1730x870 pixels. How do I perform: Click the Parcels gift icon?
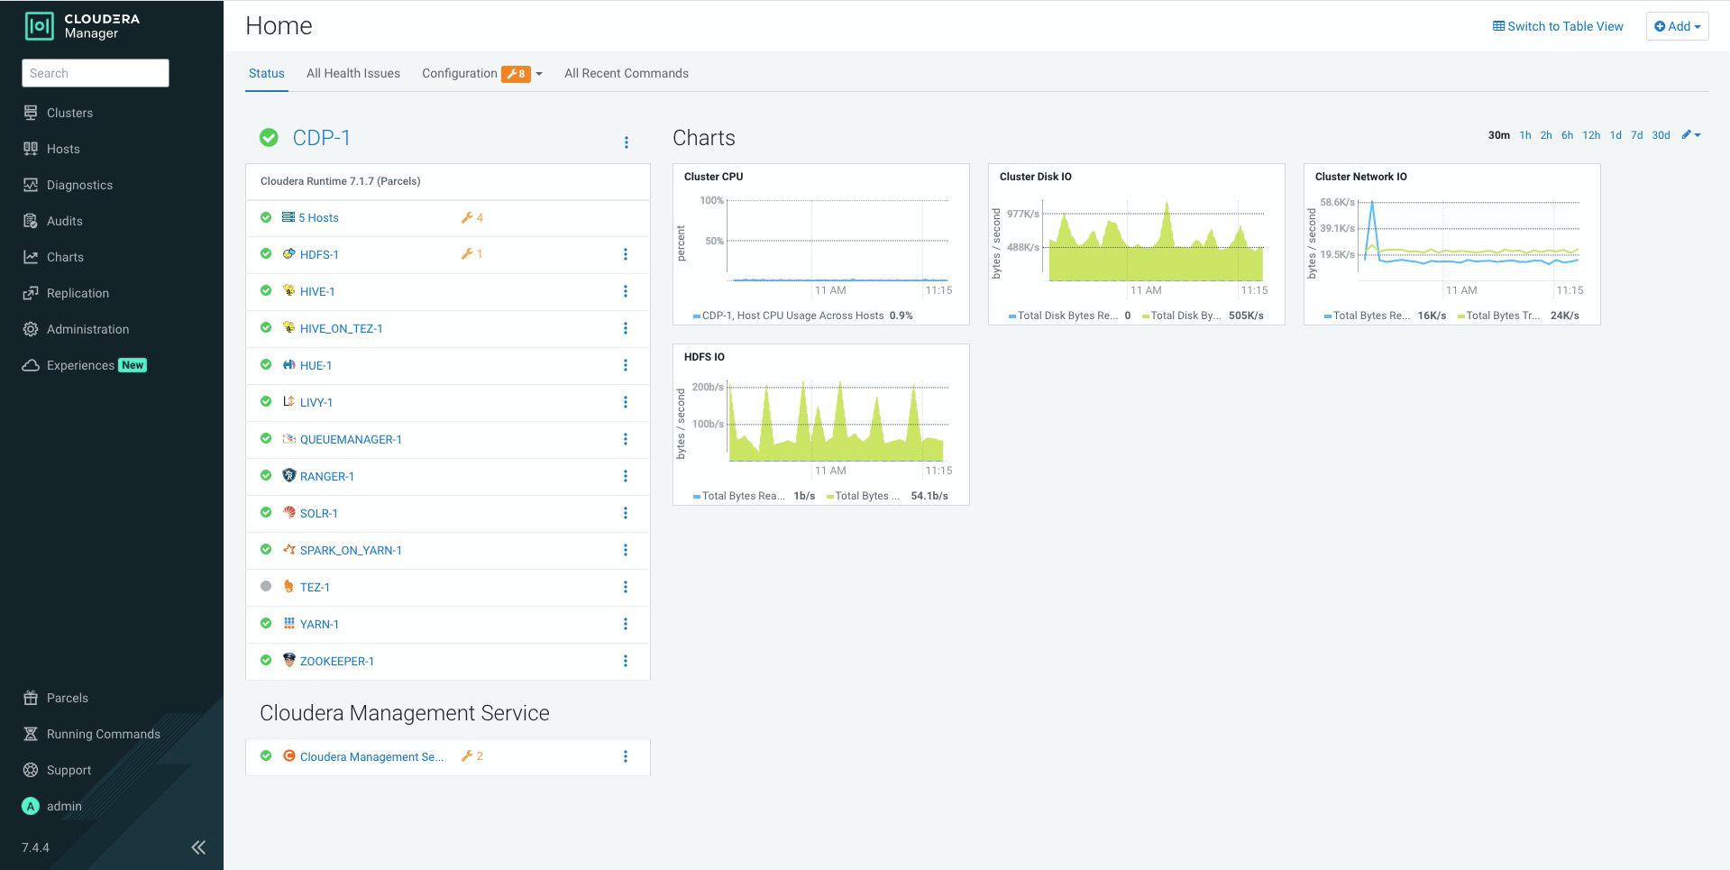(31, 698)
